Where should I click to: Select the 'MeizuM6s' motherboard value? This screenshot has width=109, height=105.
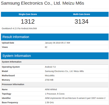click(50, 76)
